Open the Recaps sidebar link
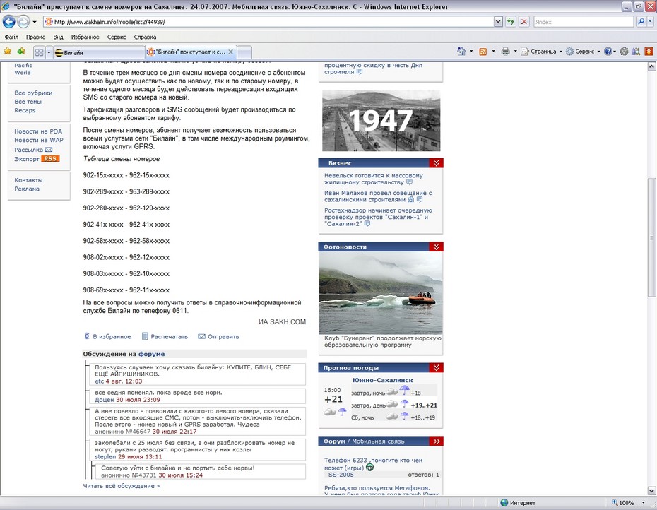This screenshot has width=657, height=510. [x=25, y=111]
